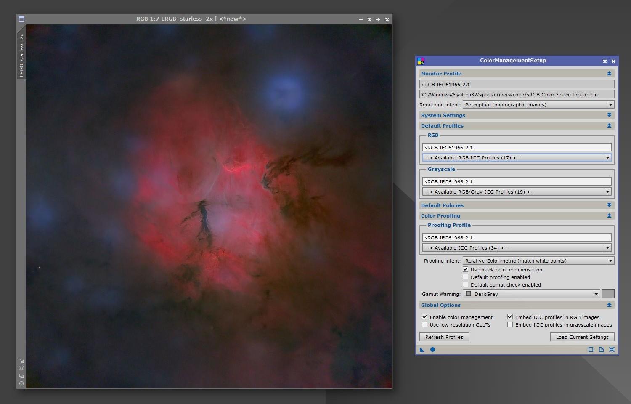Image resolution: width=631 pixels, height=404 pixels.
Task: Click the monitor profile path field
Action: click(x=517, y=94)
